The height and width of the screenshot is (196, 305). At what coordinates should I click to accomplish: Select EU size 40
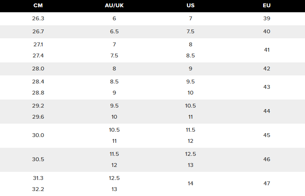pos(267,31)
